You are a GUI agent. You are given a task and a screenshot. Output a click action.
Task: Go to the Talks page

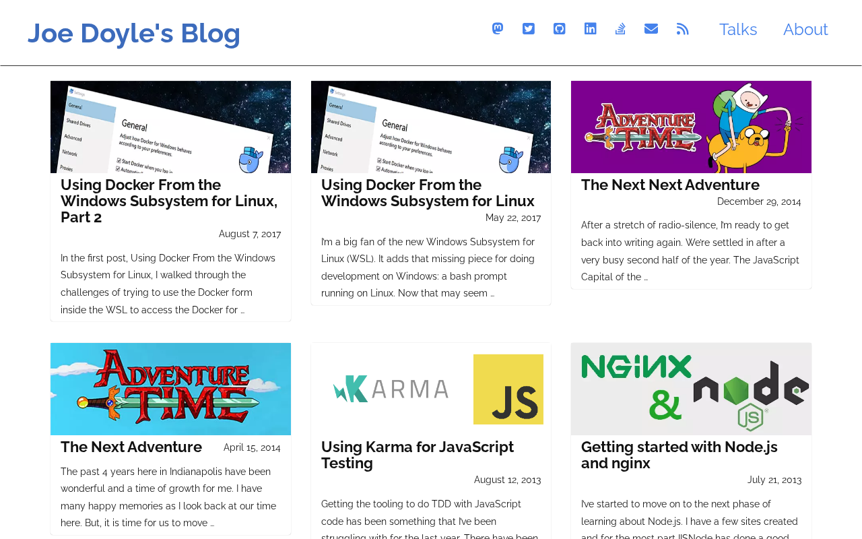coord(738,30)
